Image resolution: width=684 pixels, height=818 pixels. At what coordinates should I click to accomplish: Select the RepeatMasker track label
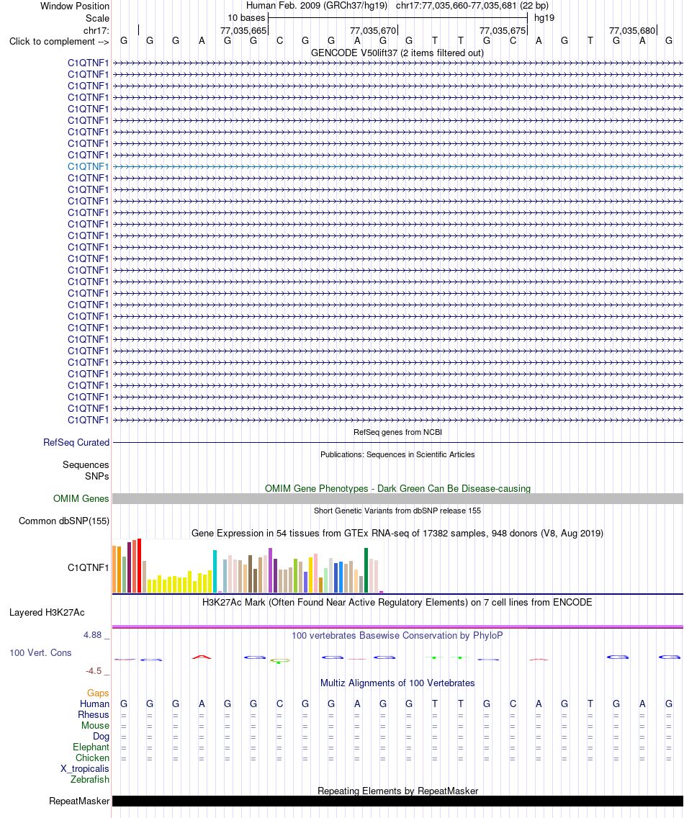click(x=79, y=801)
